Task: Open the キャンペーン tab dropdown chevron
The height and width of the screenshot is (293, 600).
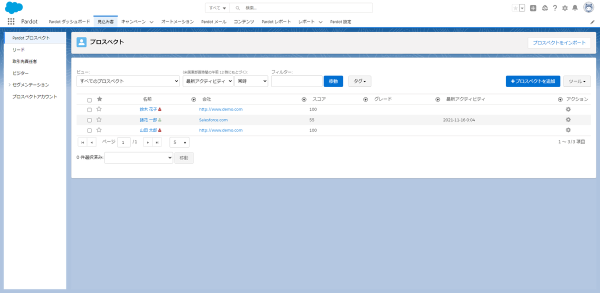Action: click(x=151, y=22)
